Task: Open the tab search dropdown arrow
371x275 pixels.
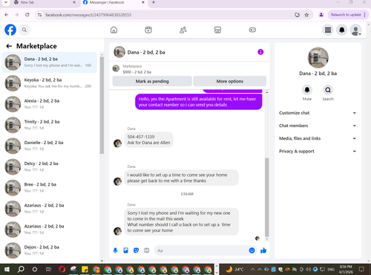Action: click(6, 2)
